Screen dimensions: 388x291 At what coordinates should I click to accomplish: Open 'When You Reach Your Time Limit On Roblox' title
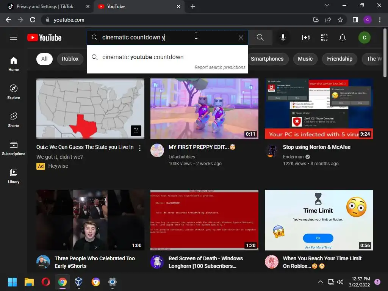(x=322, y=262)
